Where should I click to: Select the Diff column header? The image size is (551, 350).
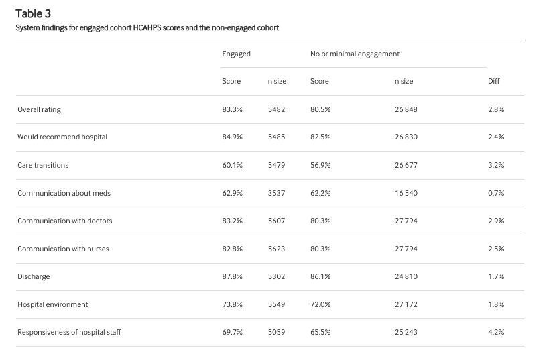tap(494, 81)
